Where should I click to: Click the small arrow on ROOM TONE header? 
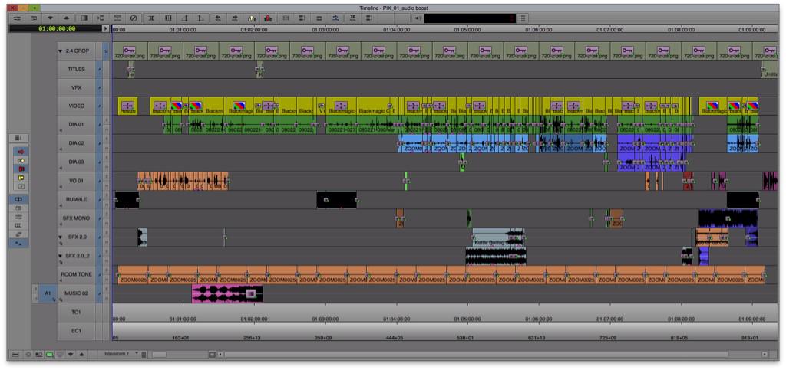coord(61,280)
